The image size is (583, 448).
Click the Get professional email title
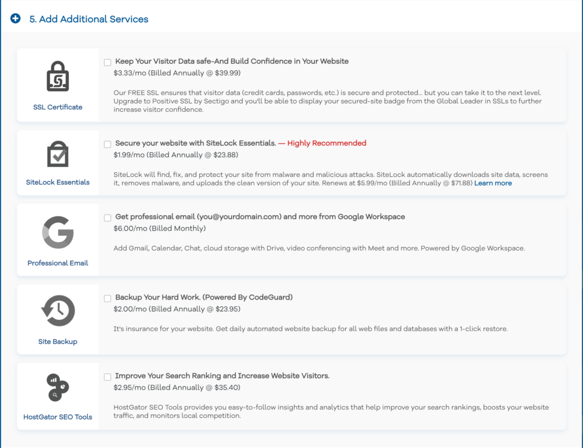[260, 217]
